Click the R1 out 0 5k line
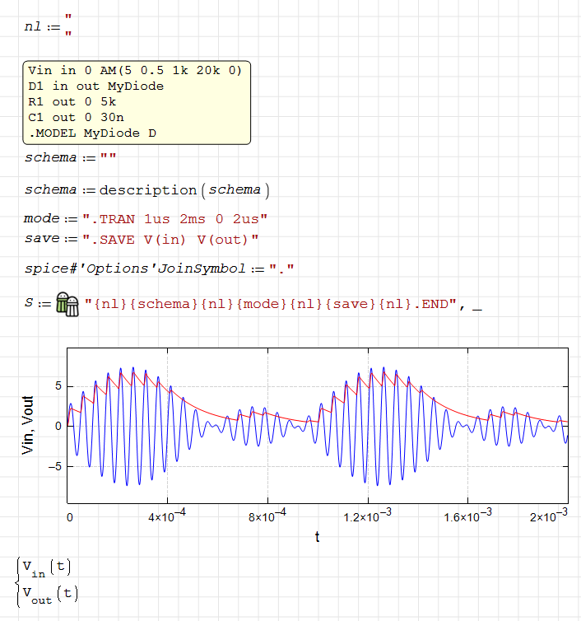The width and height of the screenshot is (581, 621). tap(72, 102)
